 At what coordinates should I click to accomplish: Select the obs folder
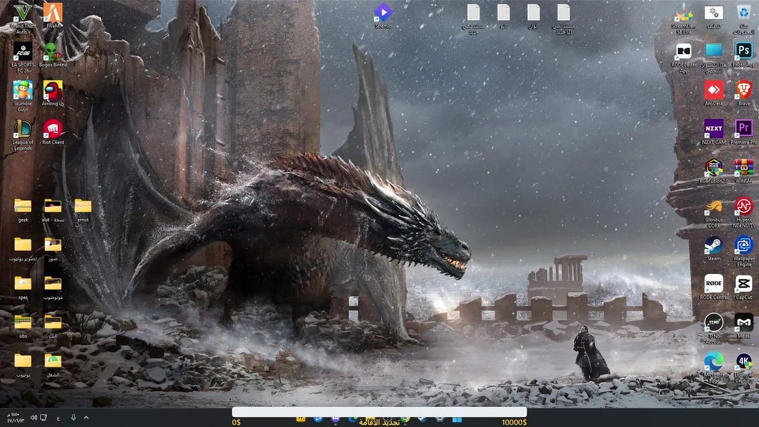23,326
